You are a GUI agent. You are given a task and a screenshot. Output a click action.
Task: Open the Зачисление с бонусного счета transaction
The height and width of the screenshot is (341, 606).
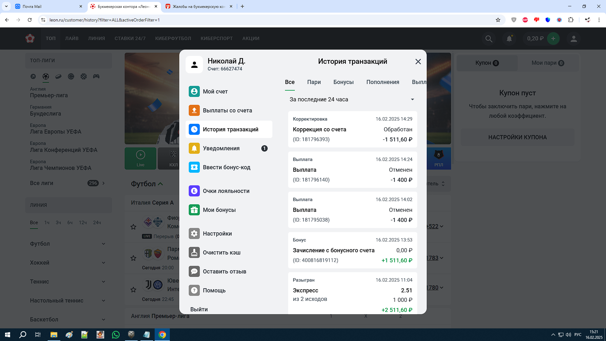(353, 250)
